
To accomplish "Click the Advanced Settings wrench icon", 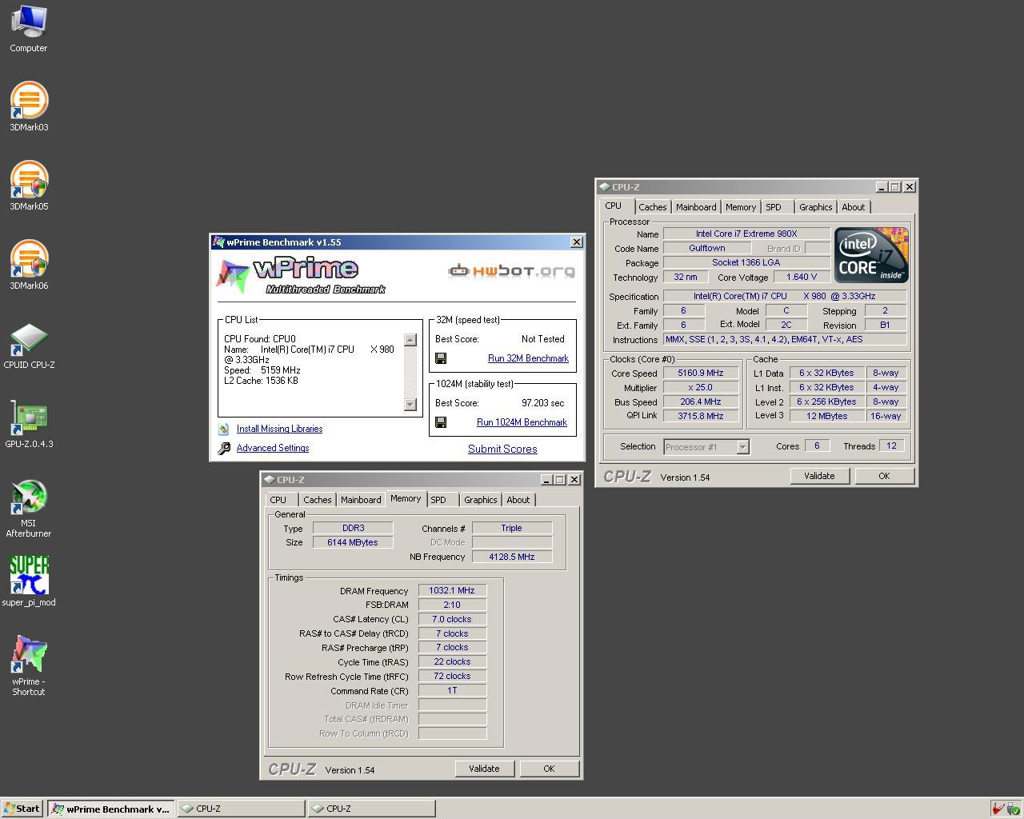I will [224, 449].
